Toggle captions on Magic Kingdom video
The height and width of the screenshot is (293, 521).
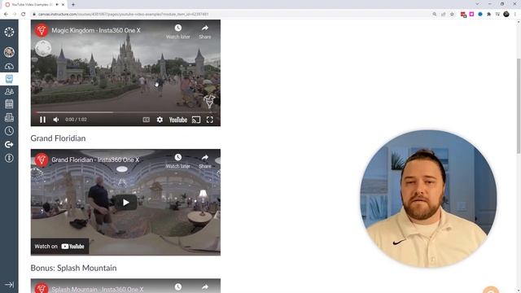click(147, 120)
